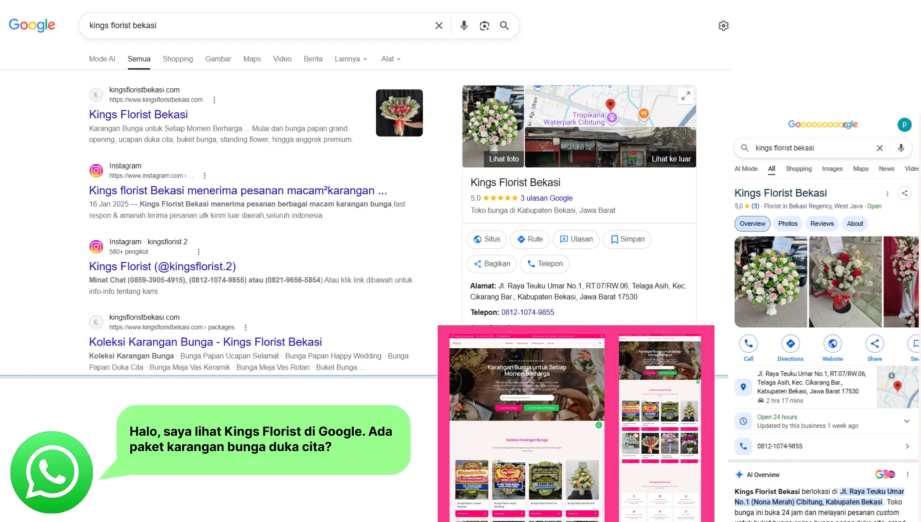Expand the map in knowledge panel
The width and height of the screenshot is (921, 522).
coord(685,96)
